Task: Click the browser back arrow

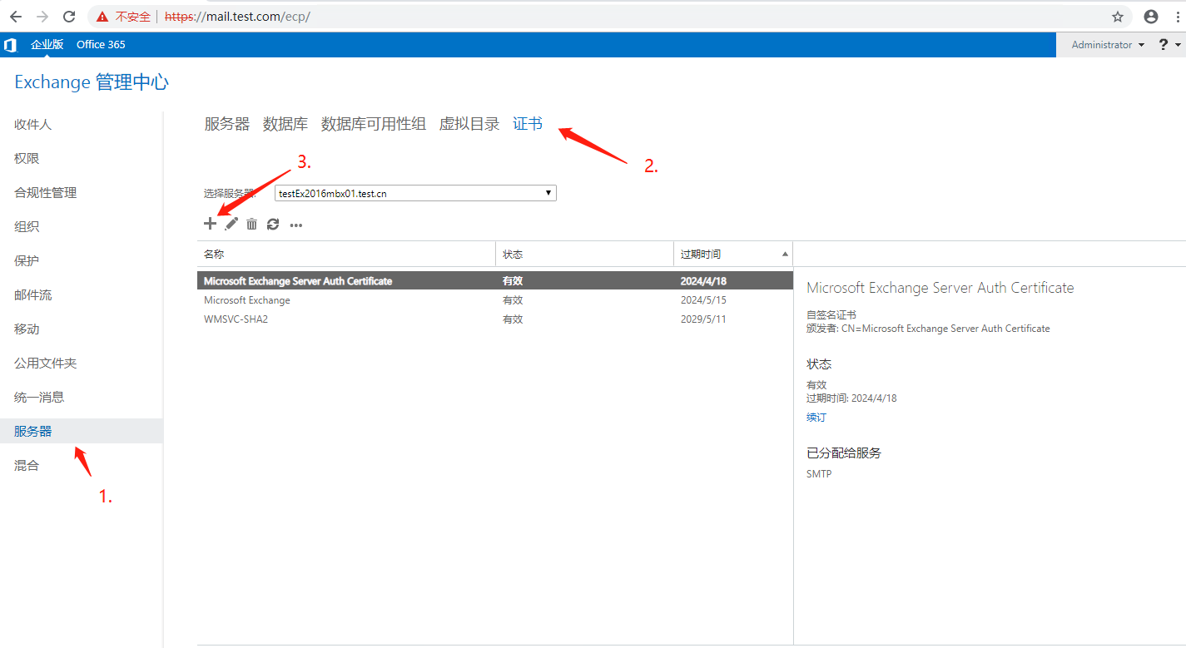Action: (x=16, y=17)
